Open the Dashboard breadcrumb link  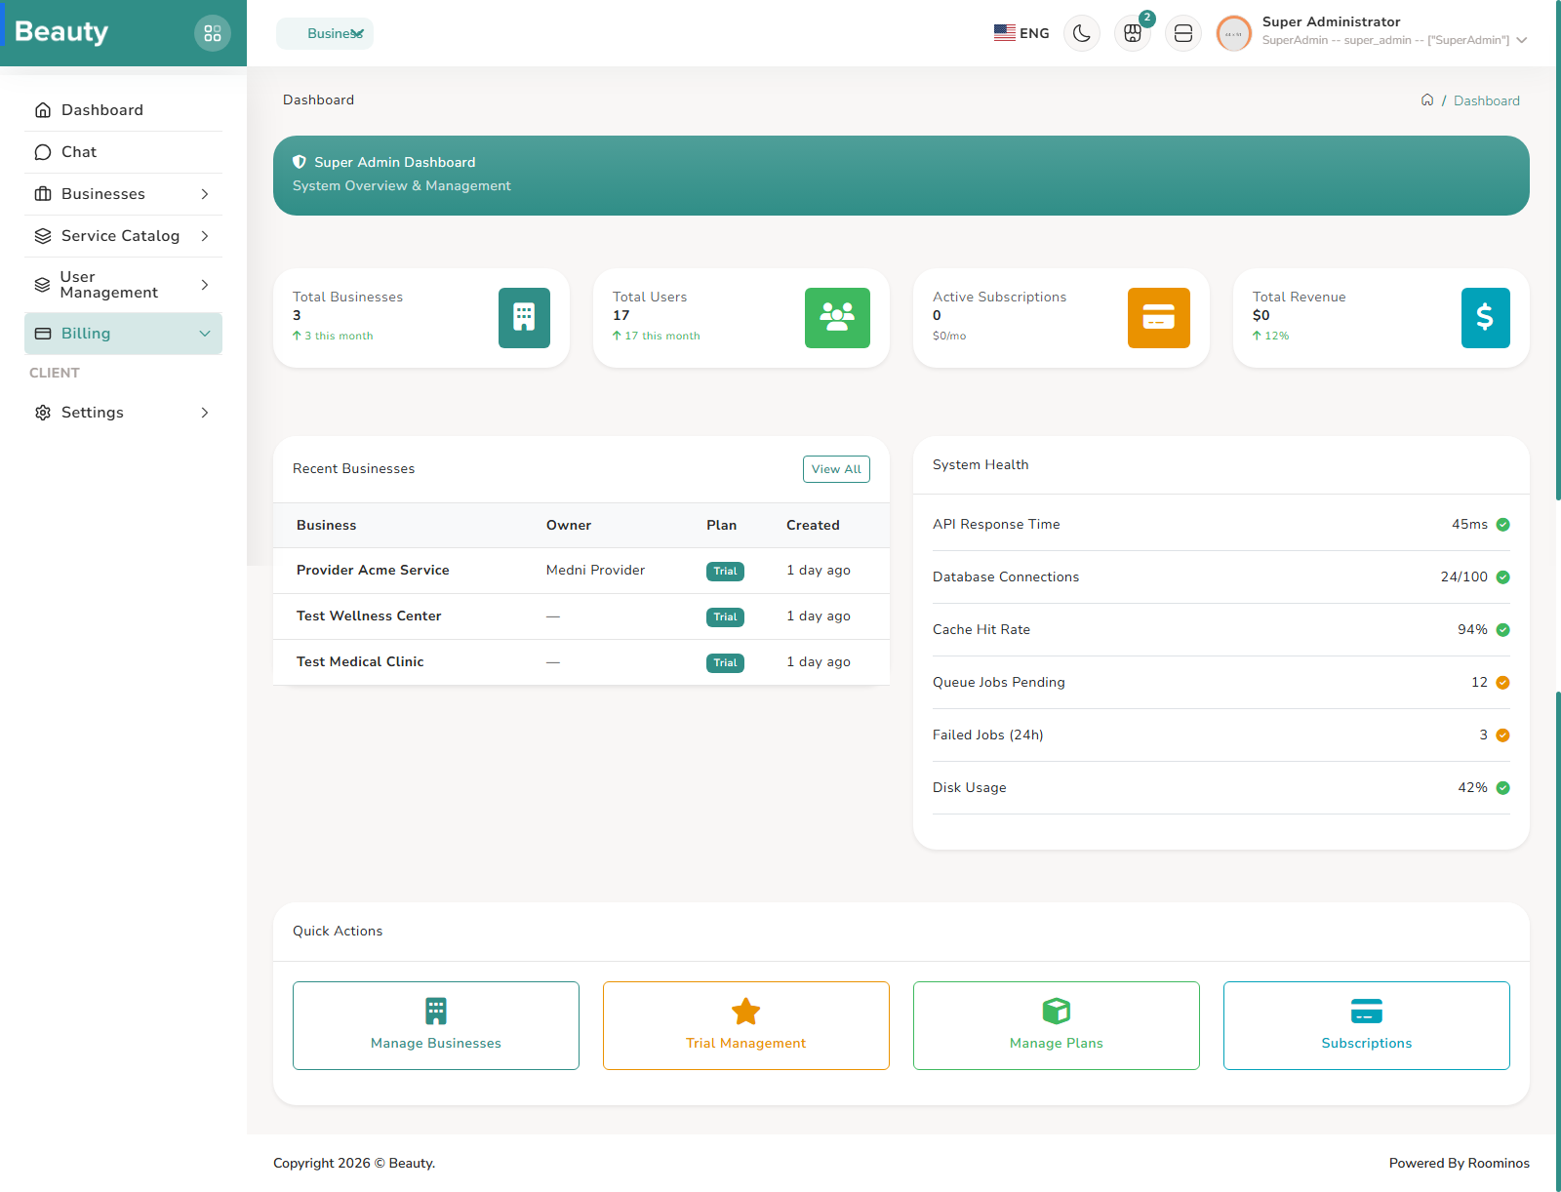[x=1487, y=99]
